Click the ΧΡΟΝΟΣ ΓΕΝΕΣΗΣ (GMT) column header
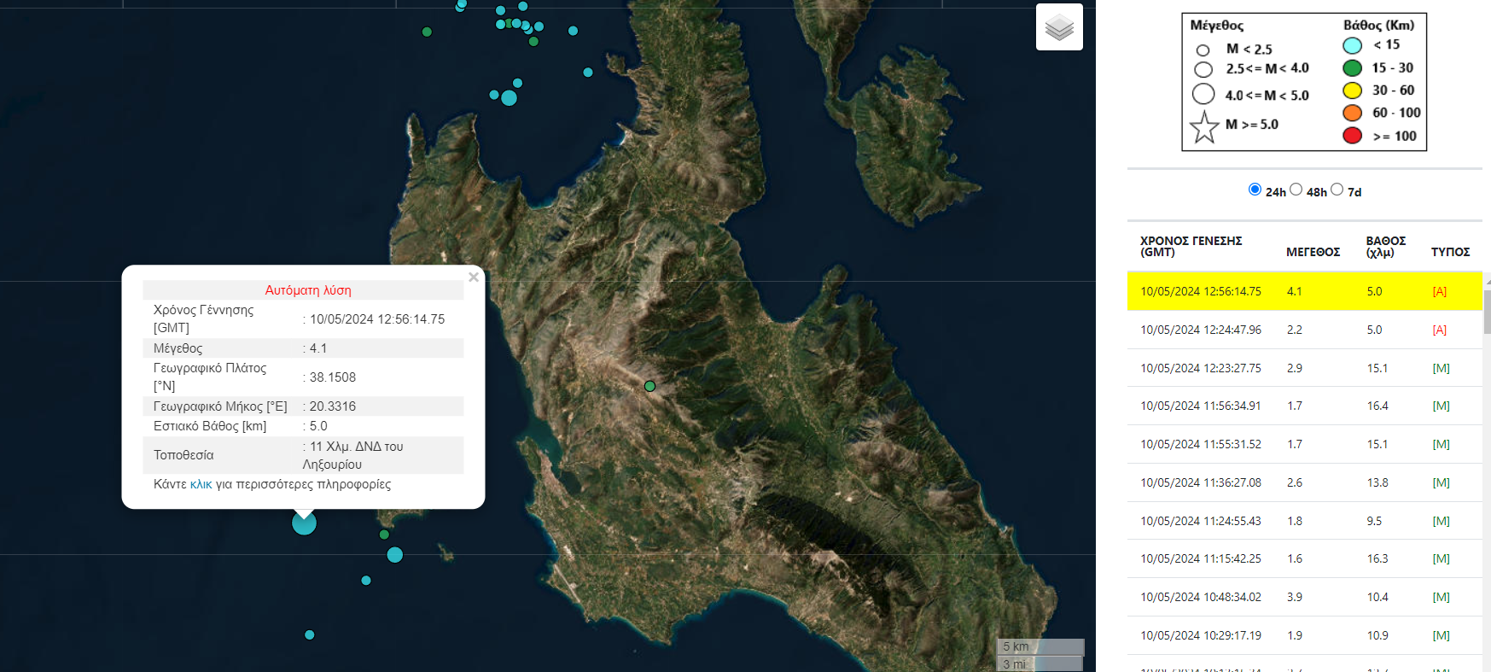 click(x=1191, y=246)
